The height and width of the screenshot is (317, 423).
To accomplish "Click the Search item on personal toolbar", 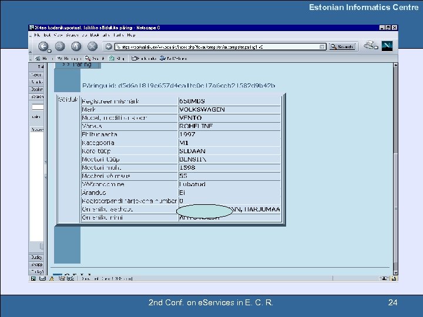I will (95, 58).
